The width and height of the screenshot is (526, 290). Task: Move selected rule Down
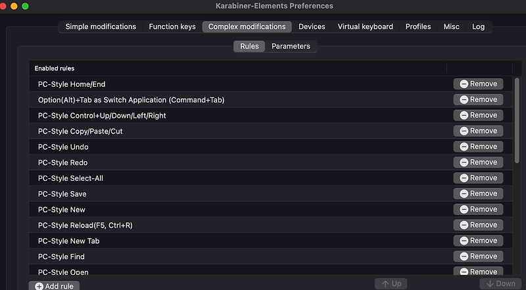[x=500, y=283]
